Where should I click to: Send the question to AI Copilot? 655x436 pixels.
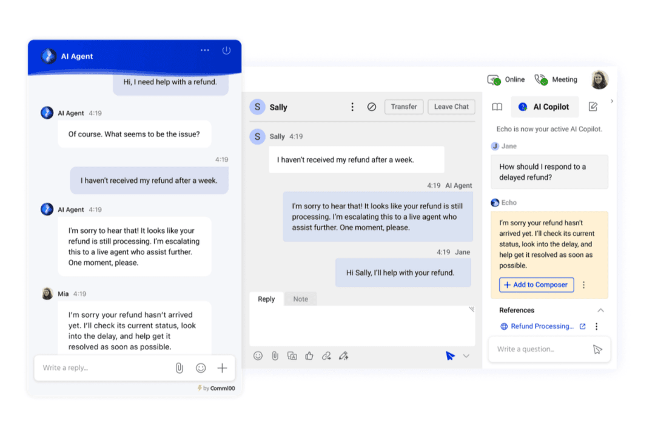597,349
